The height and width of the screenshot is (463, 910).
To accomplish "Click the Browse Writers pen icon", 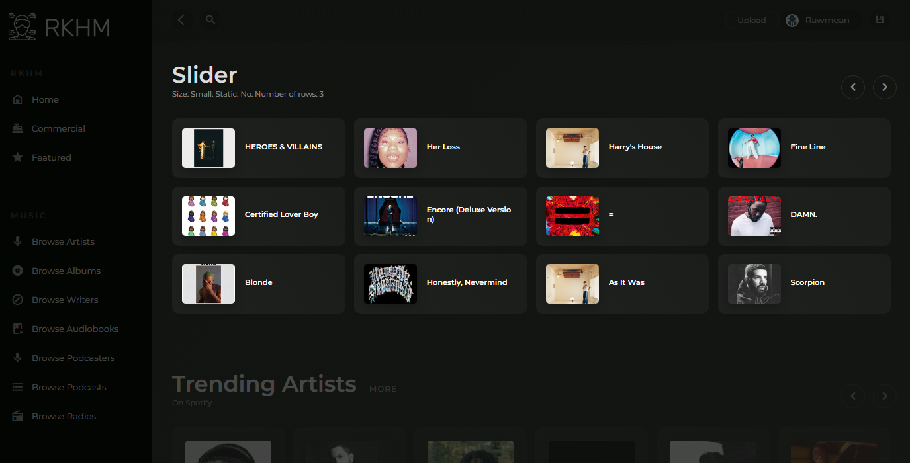I will [x=18, y=300].
